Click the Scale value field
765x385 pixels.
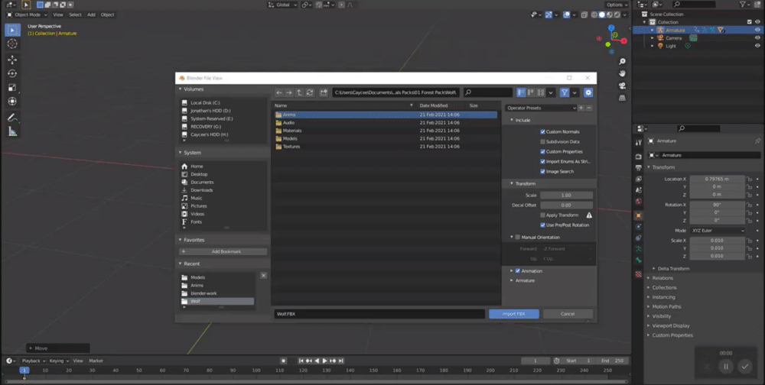[x=566, y=195]
